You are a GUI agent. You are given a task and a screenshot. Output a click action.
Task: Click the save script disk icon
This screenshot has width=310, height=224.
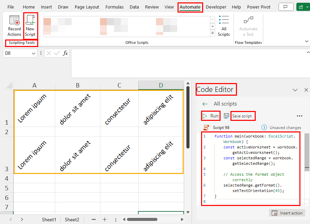click(227, 116)
